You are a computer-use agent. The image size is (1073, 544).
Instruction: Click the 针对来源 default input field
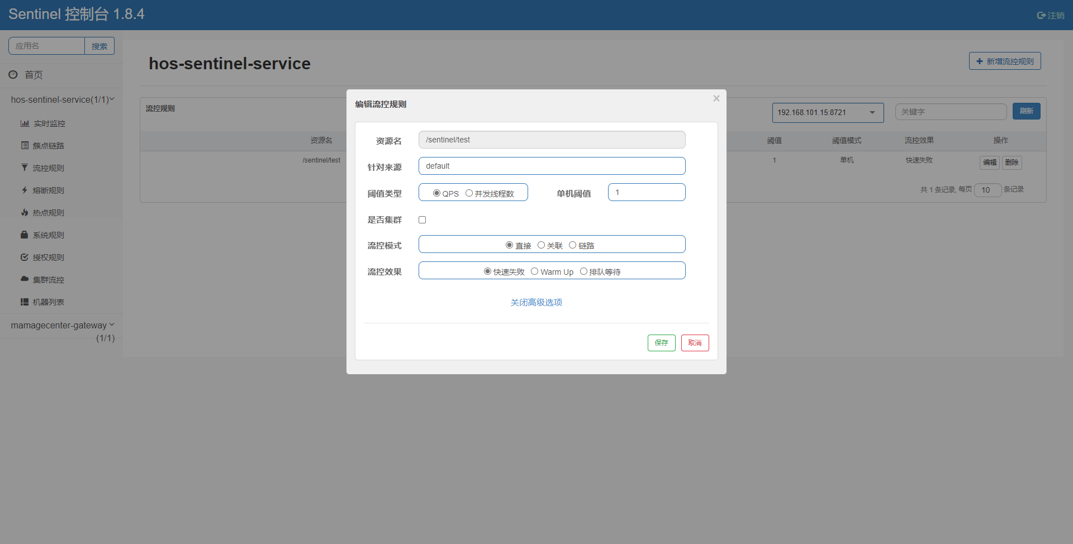pos(552,166)
